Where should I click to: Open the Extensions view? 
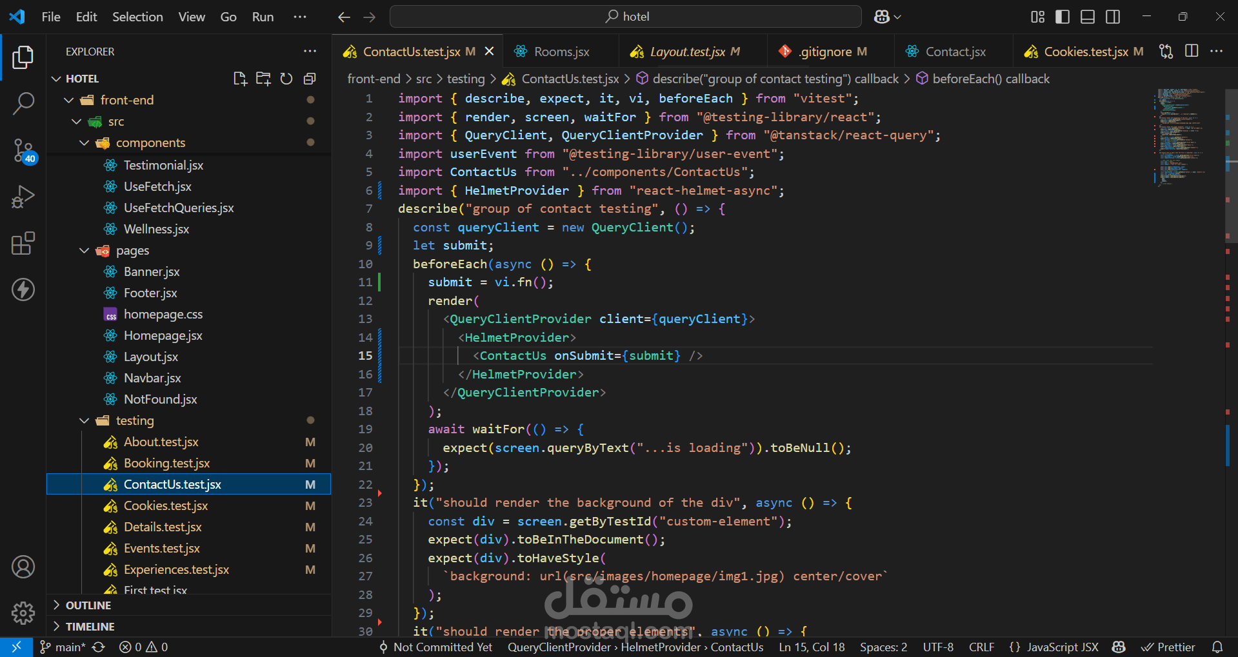[23, 243]
